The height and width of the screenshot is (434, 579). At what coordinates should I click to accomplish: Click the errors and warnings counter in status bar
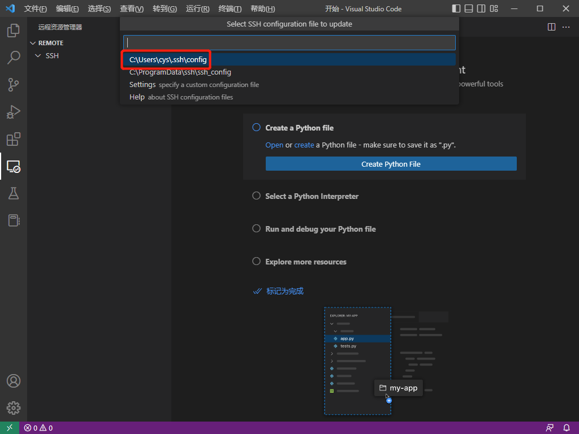tap(38, 428)
